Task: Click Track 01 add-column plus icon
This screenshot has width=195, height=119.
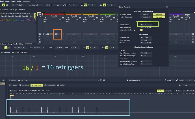Action: (45, 18)
